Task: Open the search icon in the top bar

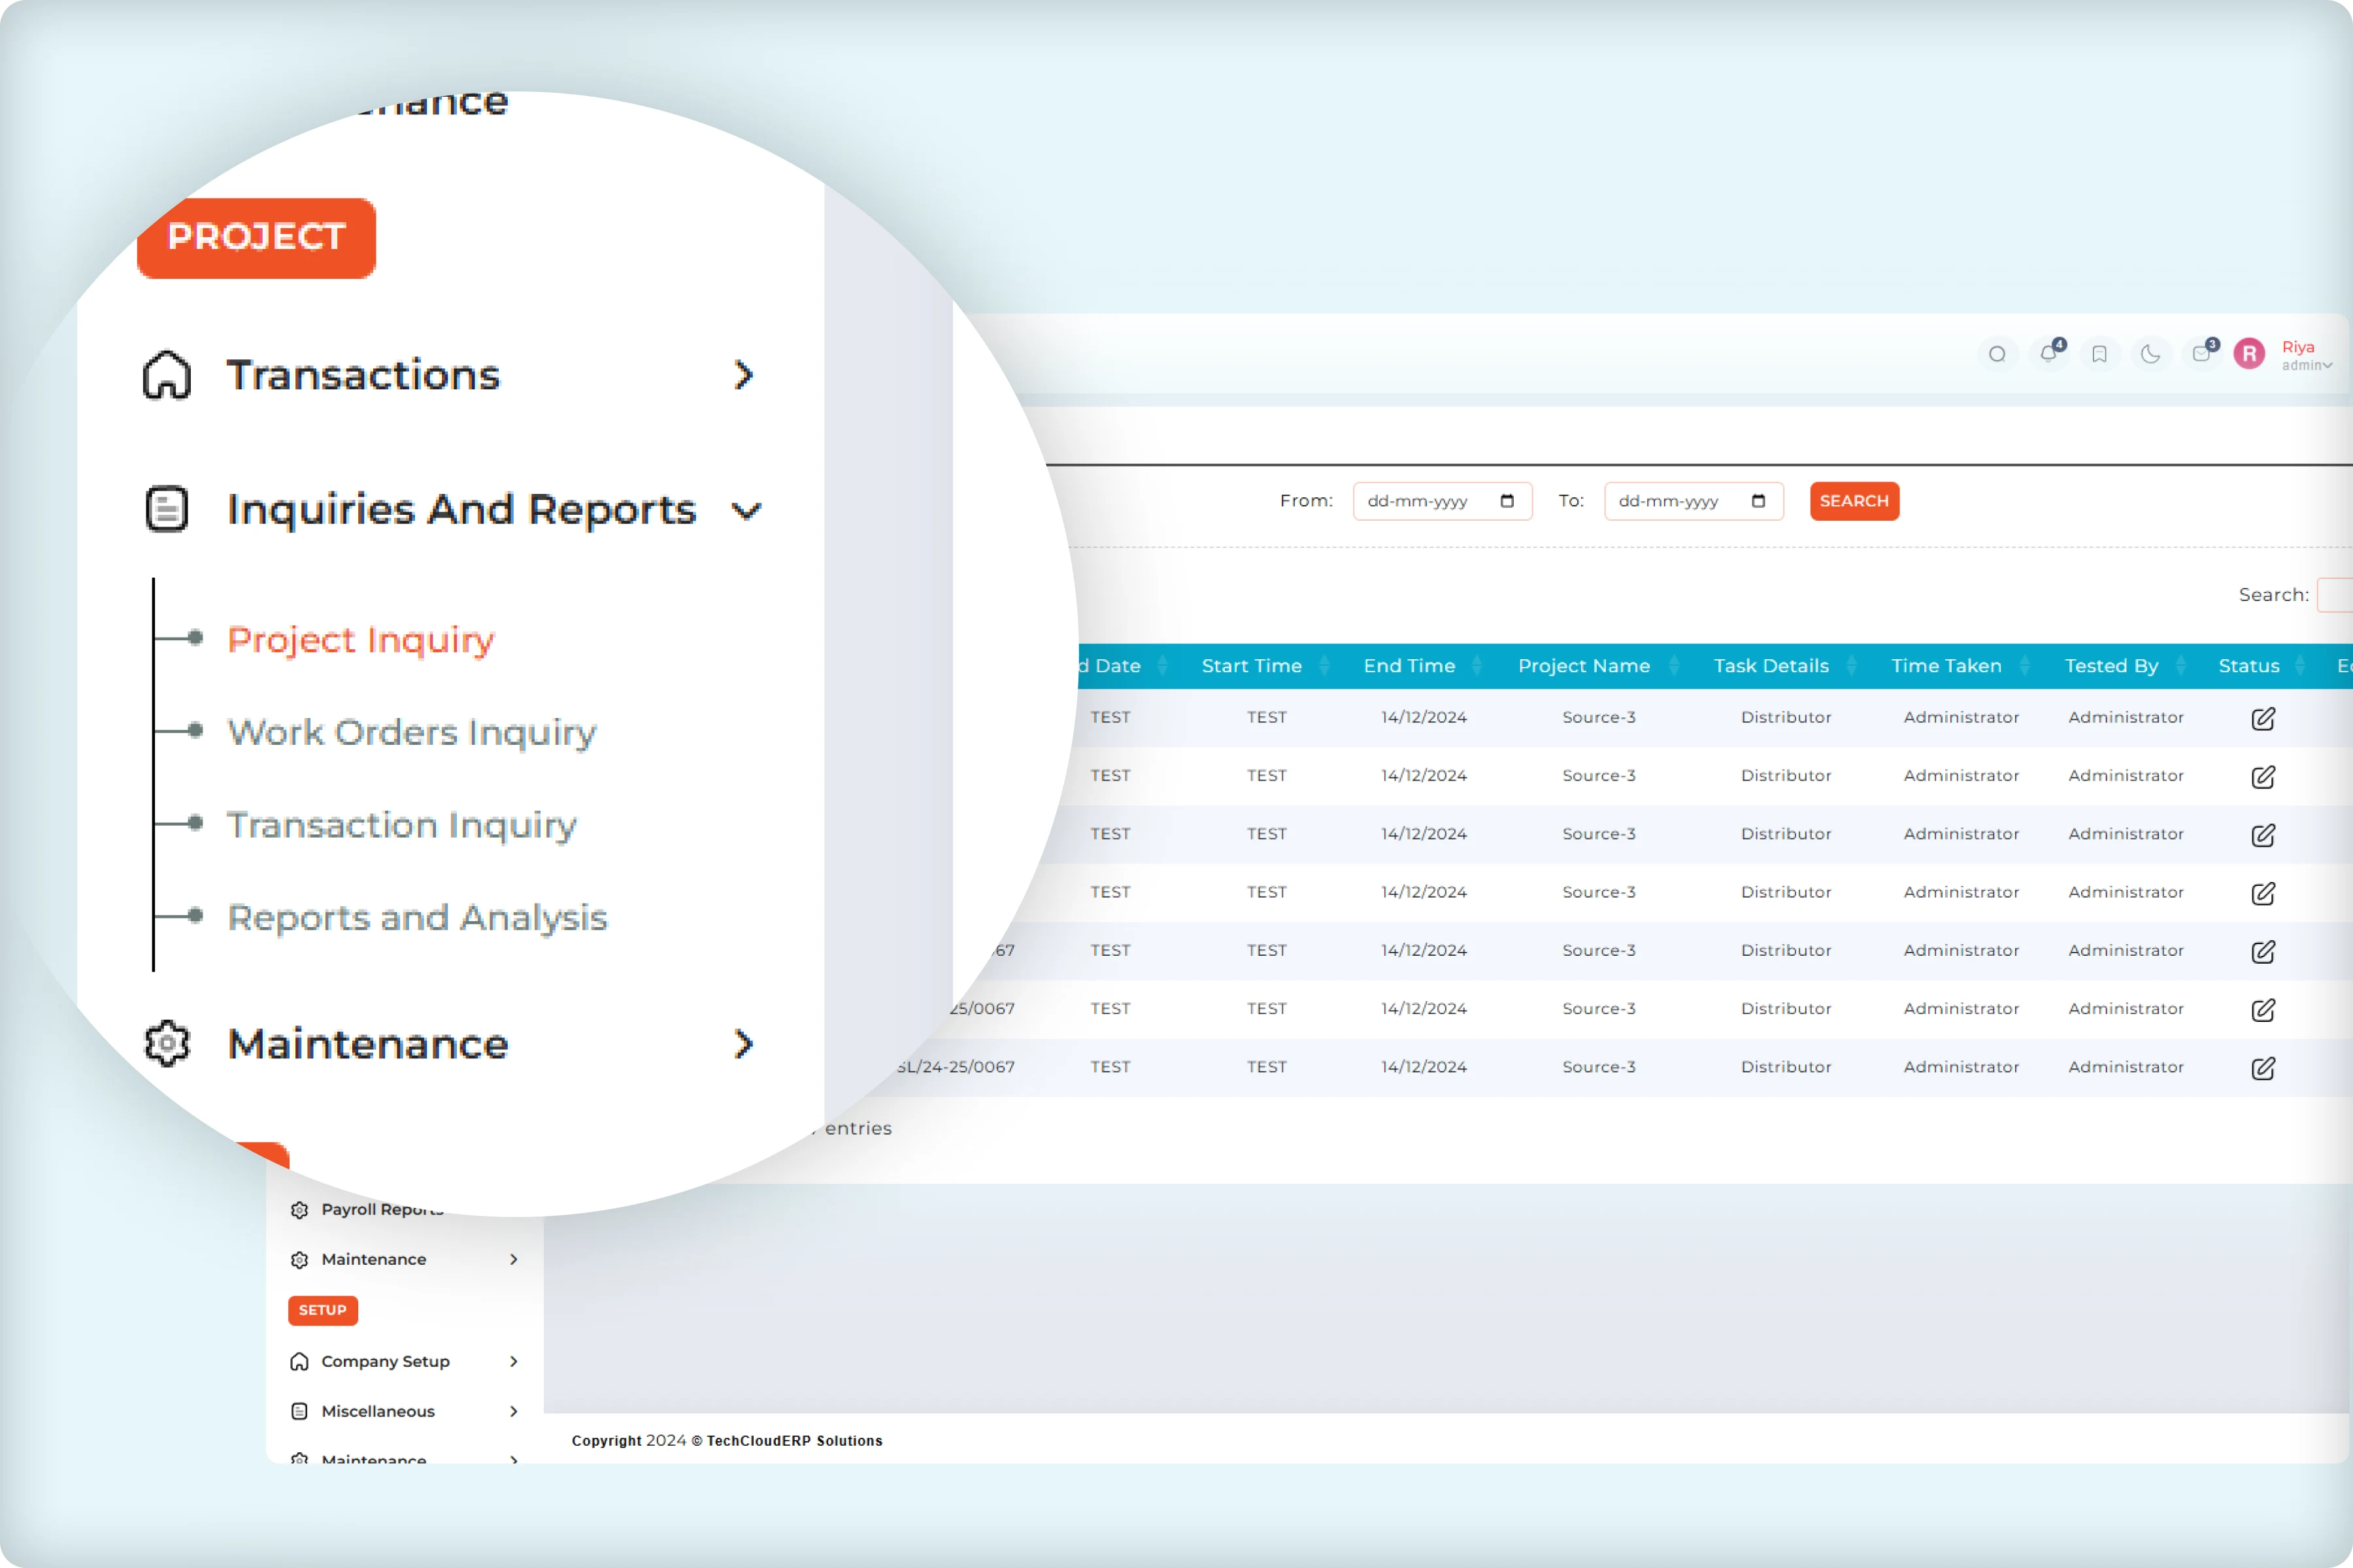Action: (x=1998, y=354)
